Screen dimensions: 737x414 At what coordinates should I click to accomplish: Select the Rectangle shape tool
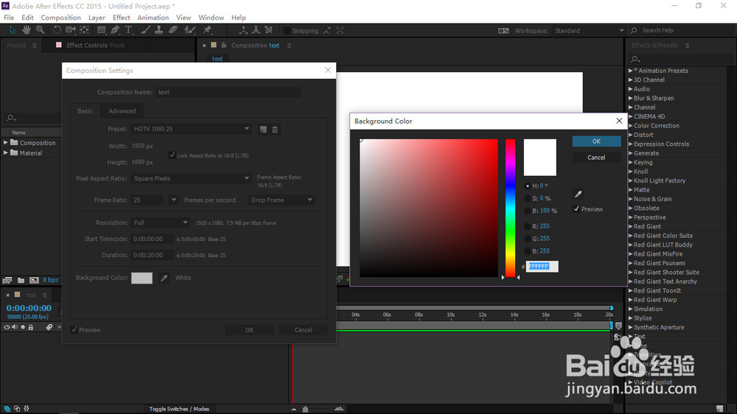coord(101,30)
